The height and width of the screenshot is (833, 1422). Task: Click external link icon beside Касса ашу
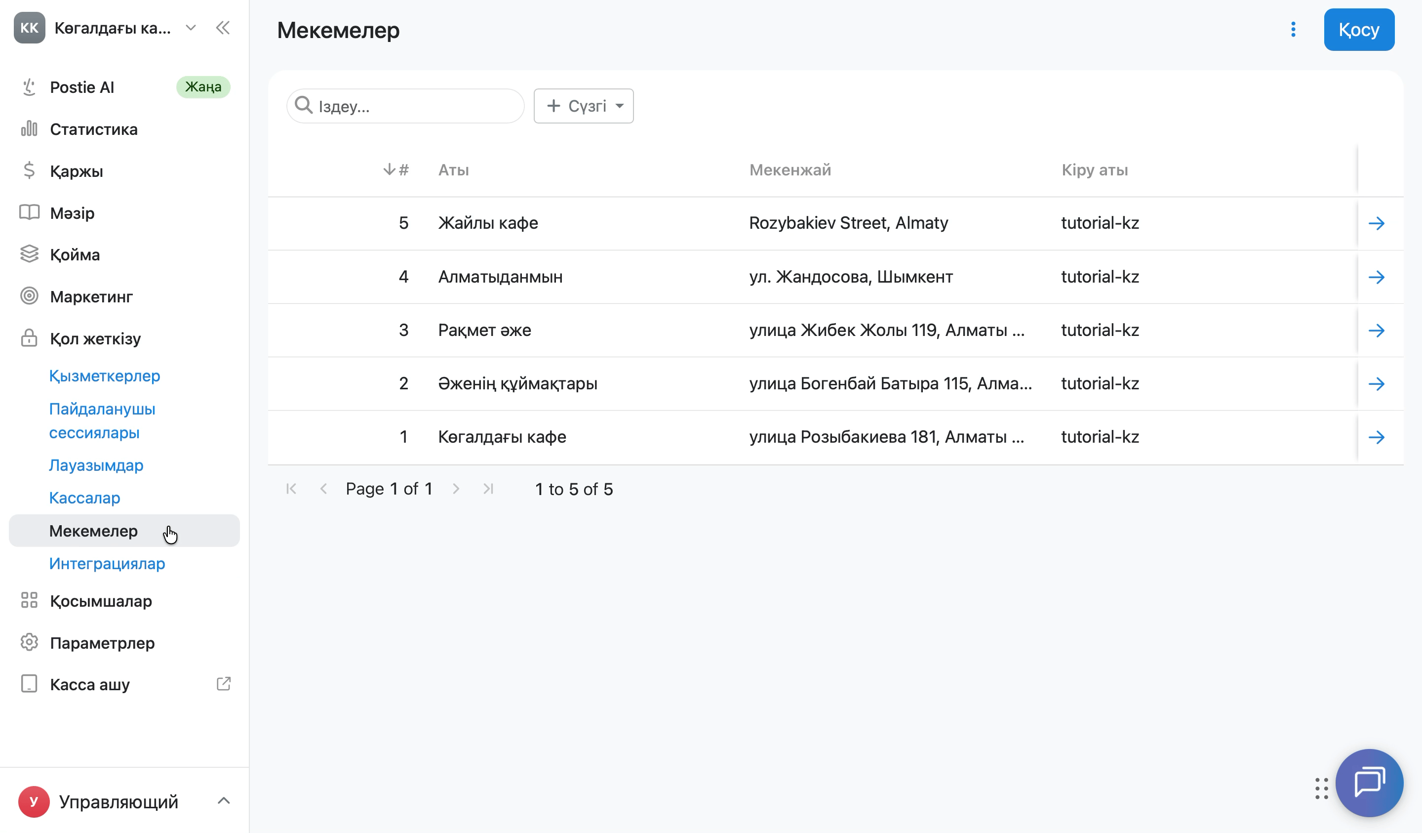224,684
